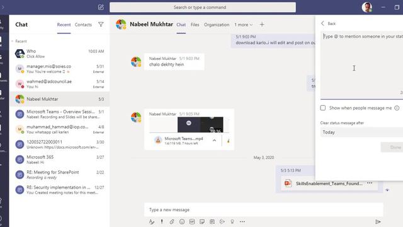This screenshot has height=227, width=403.
Task: Expand the 1 more tabs dropdown
Action: 244,25
